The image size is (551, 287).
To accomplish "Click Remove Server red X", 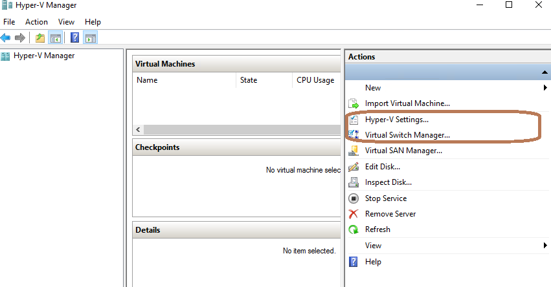I will pyautogui.click(x=354, y=214).
